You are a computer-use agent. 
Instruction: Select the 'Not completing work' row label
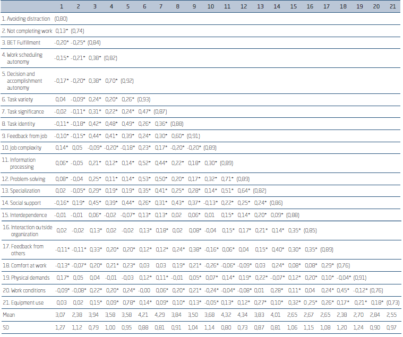[x=27, y=31]
